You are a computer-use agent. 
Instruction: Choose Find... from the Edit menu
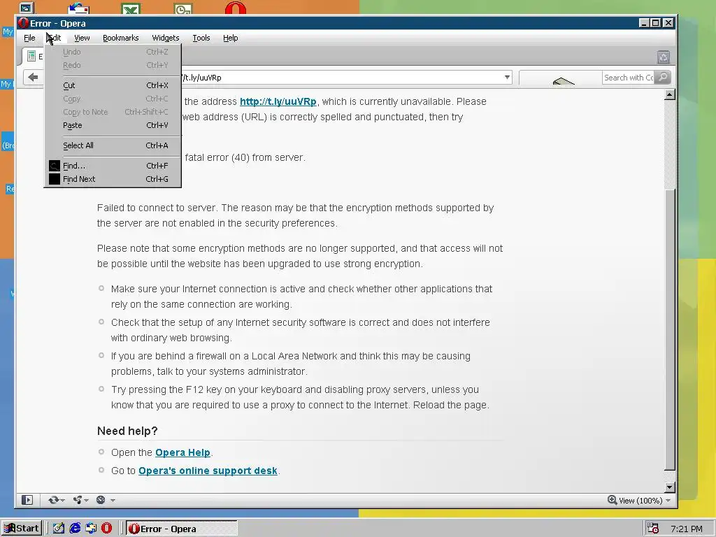coord(113,166)
